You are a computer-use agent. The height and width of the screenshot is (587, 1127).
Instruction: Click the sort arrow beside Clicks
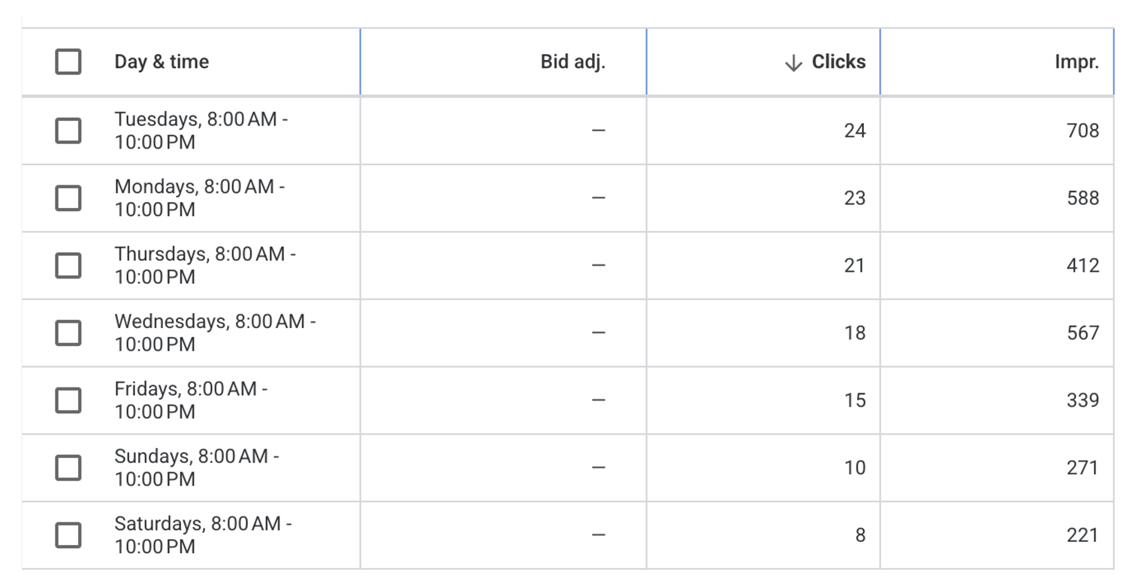point(792,62)
